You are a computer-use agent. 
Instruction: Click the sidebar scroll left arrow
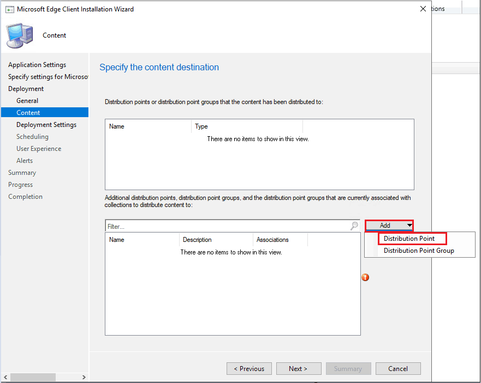coord(5,377)
